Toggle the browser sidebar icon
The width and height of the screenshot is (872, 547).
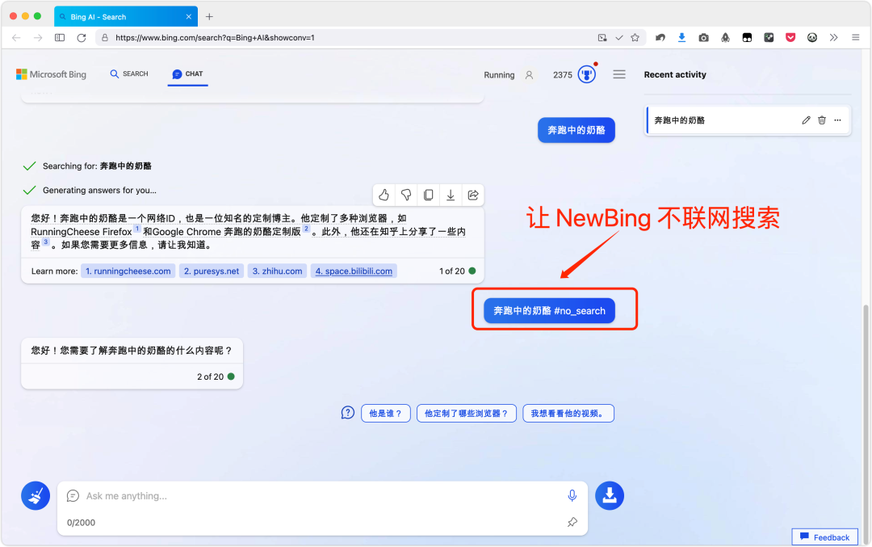pos(60,38)
